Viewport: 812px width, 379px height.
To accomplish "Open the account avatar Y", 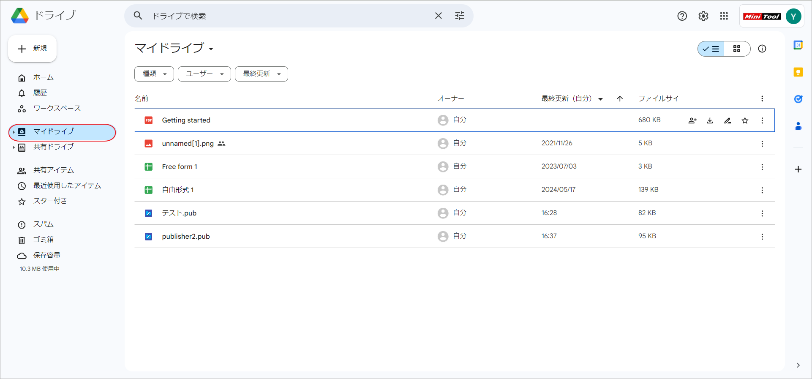I will point(794,16).
